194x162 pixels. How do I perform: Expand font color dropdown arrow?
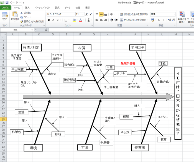[83, 20]
